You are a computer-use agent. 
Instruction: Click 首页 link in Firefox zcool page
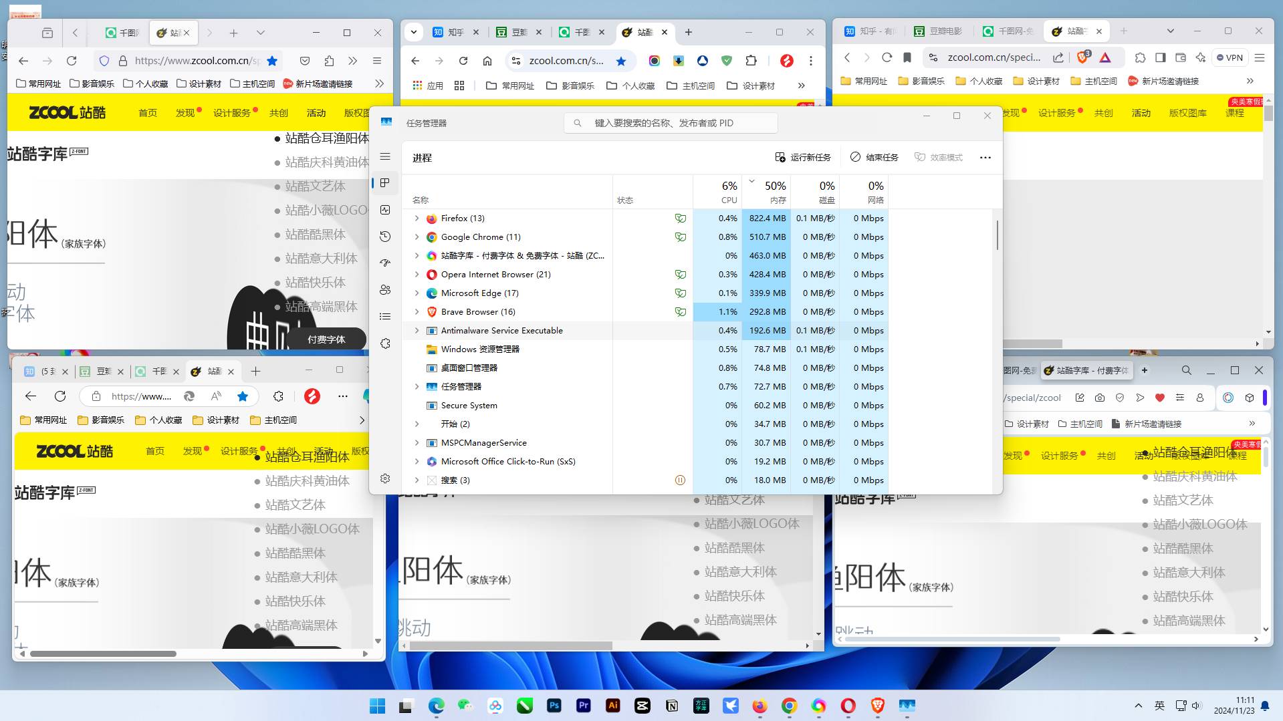[148, 113]
